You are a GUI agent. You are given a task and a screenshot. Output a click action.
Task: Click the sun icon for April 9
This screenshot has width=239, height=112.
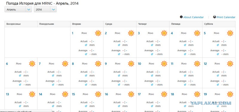click(x=131, y=64)
